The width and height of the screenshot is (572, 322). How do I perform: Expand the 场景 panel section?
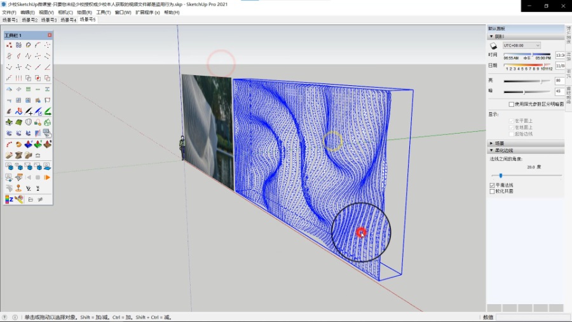pyautogui.click(x=526, y=143)
